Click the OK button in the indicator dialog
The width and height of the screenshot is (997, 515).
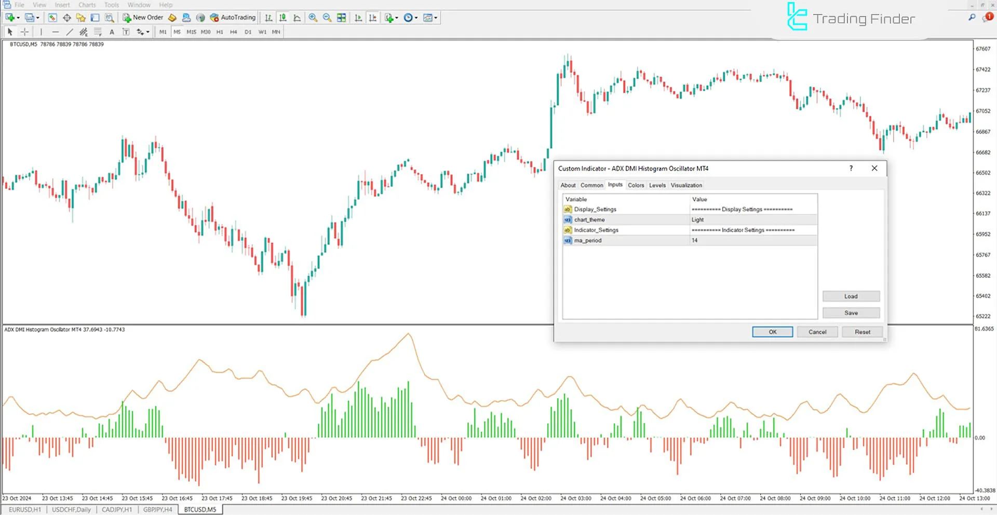click(x=772, y=332)
